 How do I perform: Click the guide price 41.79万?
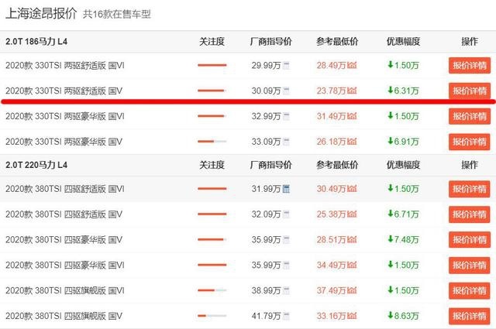(266, 316)
